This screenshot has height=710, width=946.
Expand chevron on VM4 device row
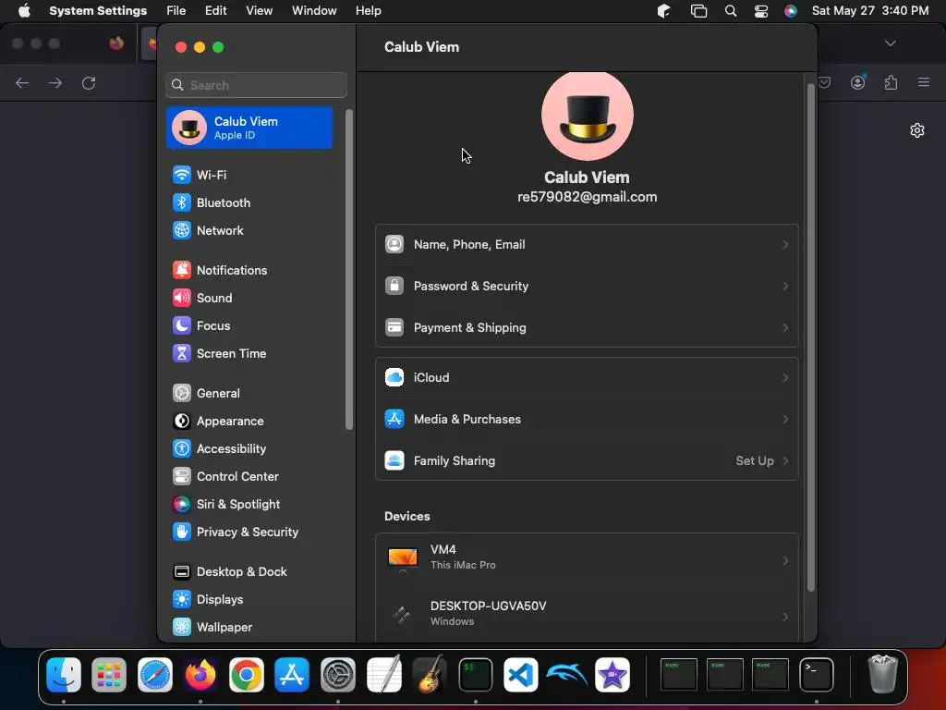click(785, 561)
